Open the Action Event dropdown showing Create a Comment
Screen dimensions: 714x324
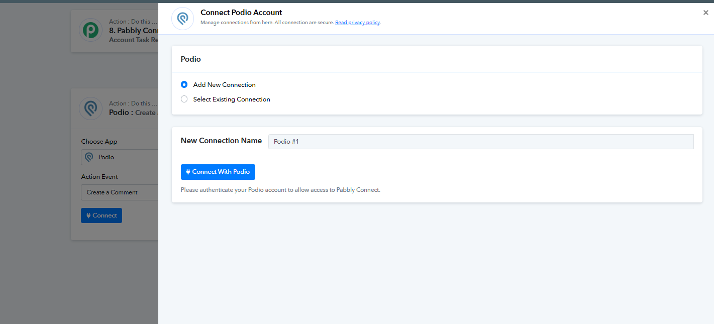tap(120, 192)
